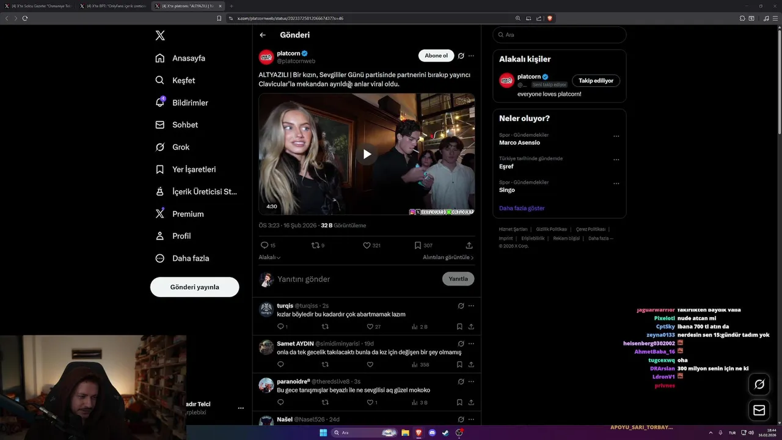
Task: Click Daha fazla göster link
Action: pos(522,208)
